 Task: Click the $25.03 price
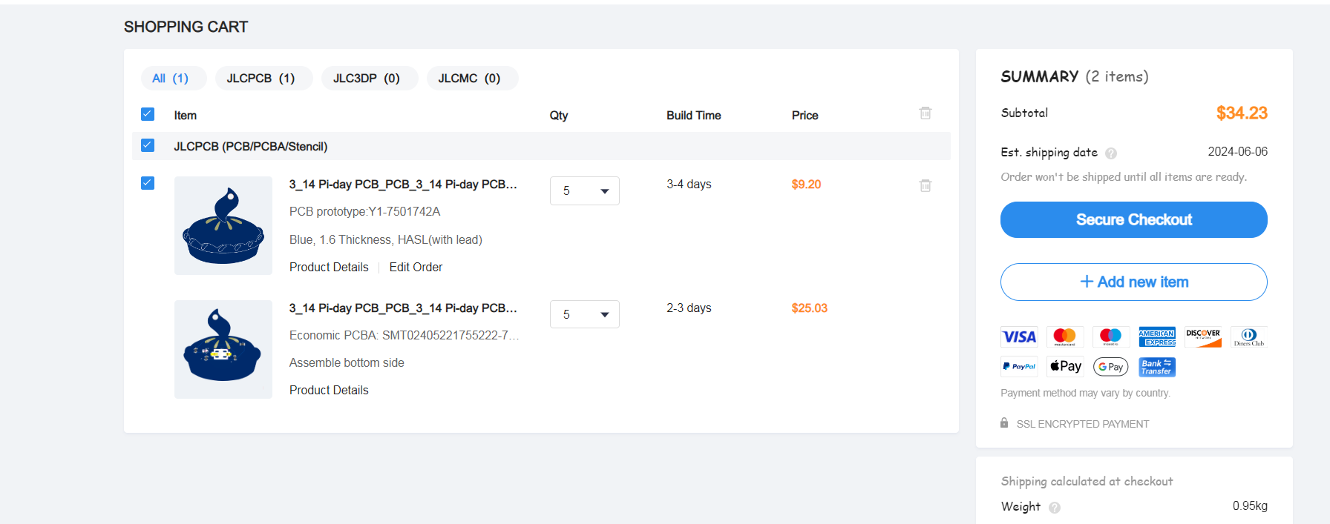pos(809,308)
